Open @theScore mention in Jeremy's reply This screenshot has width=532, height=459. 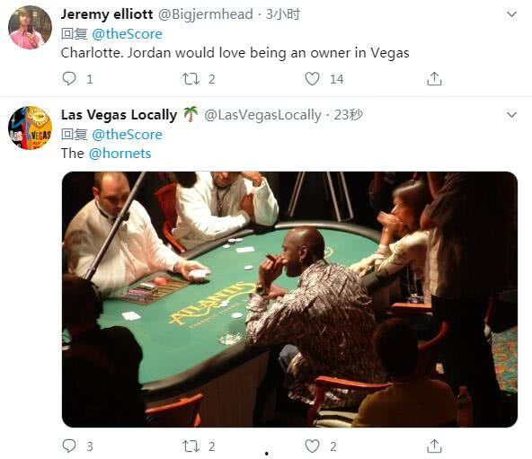[x=127, y=34]
